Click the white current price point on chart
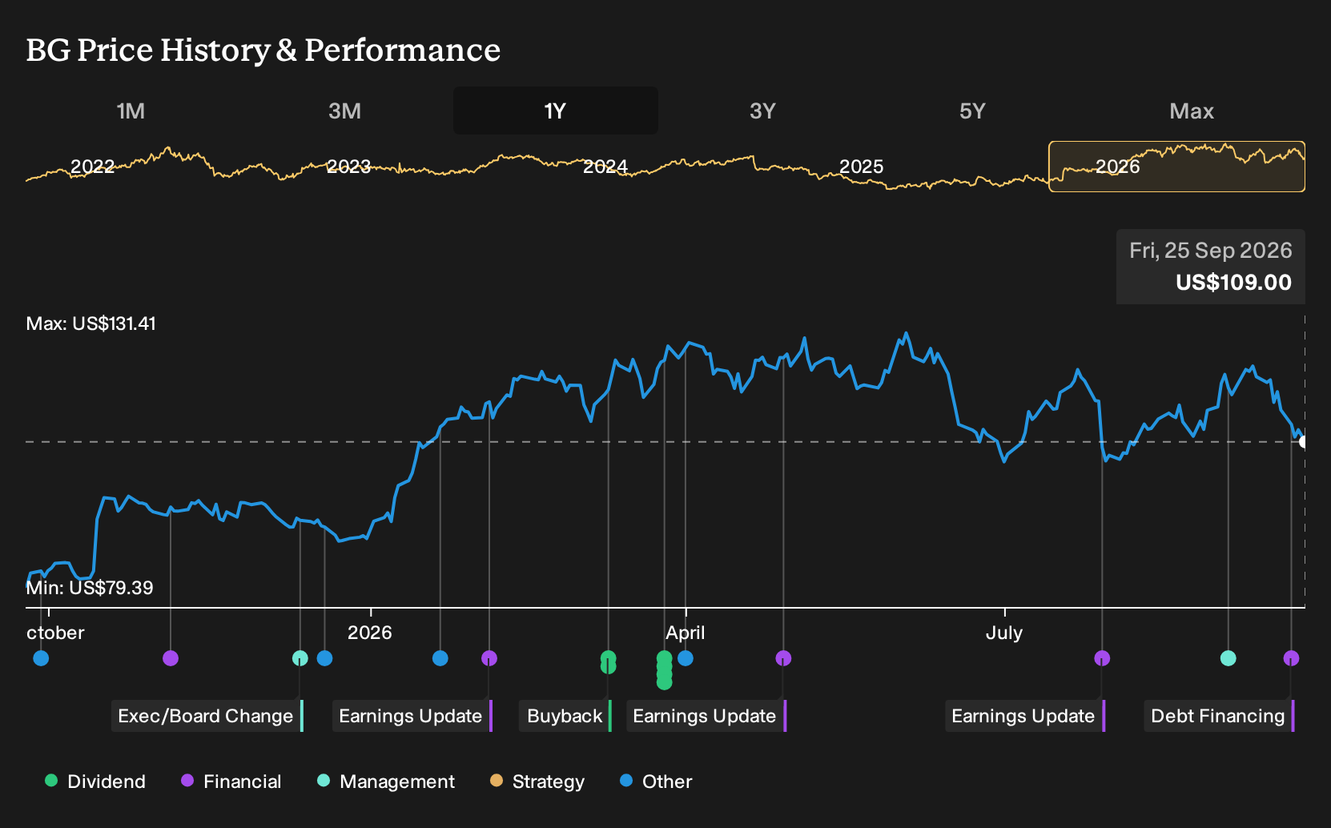 pos(1303,441)
